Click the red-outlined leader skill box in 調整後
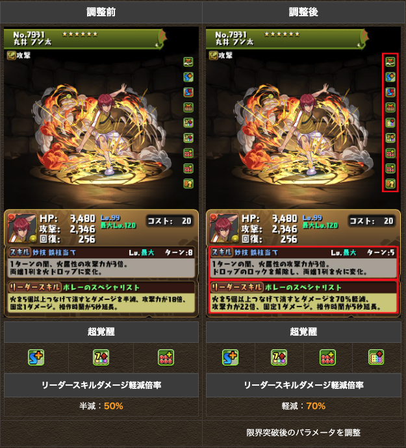The image size is (406, 448). pos(303,297)
